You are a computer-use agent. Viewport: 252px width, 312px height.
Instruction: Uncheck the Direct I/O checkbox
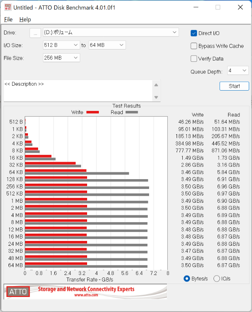pos(194,33)
